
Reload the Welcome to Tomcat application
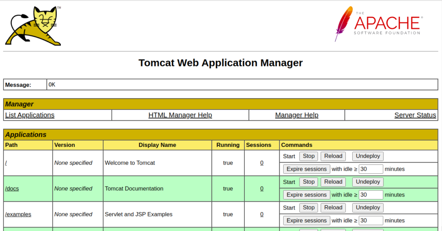333,156
